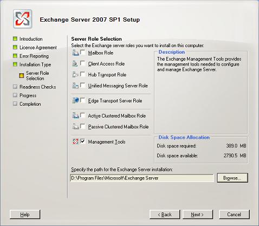259x226 pixels.
Task: Click the Edge Transport Server Role icon
Action: coord(75,100)
